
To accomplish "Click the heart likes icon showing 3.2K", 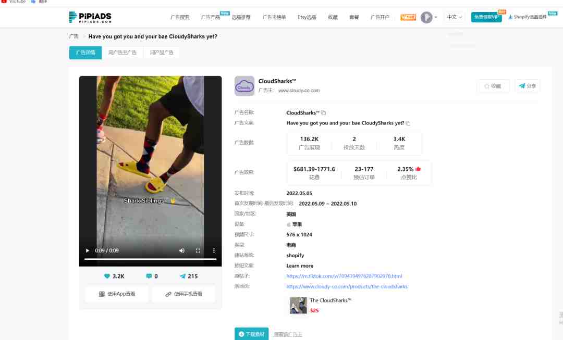I will pos(107,276).
